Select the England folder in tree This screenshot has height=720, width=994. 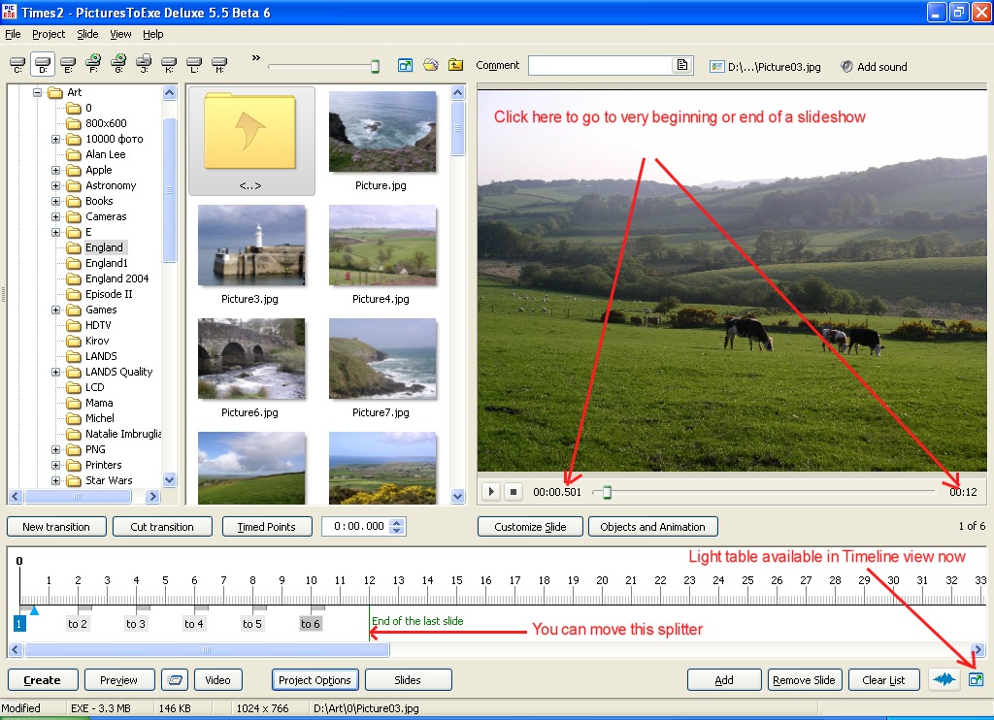(104, 247)
